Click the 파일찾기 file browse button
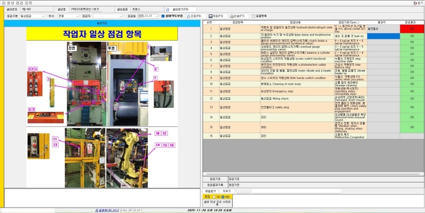This screenshot has height=213, width=425. tap(210, 191)
